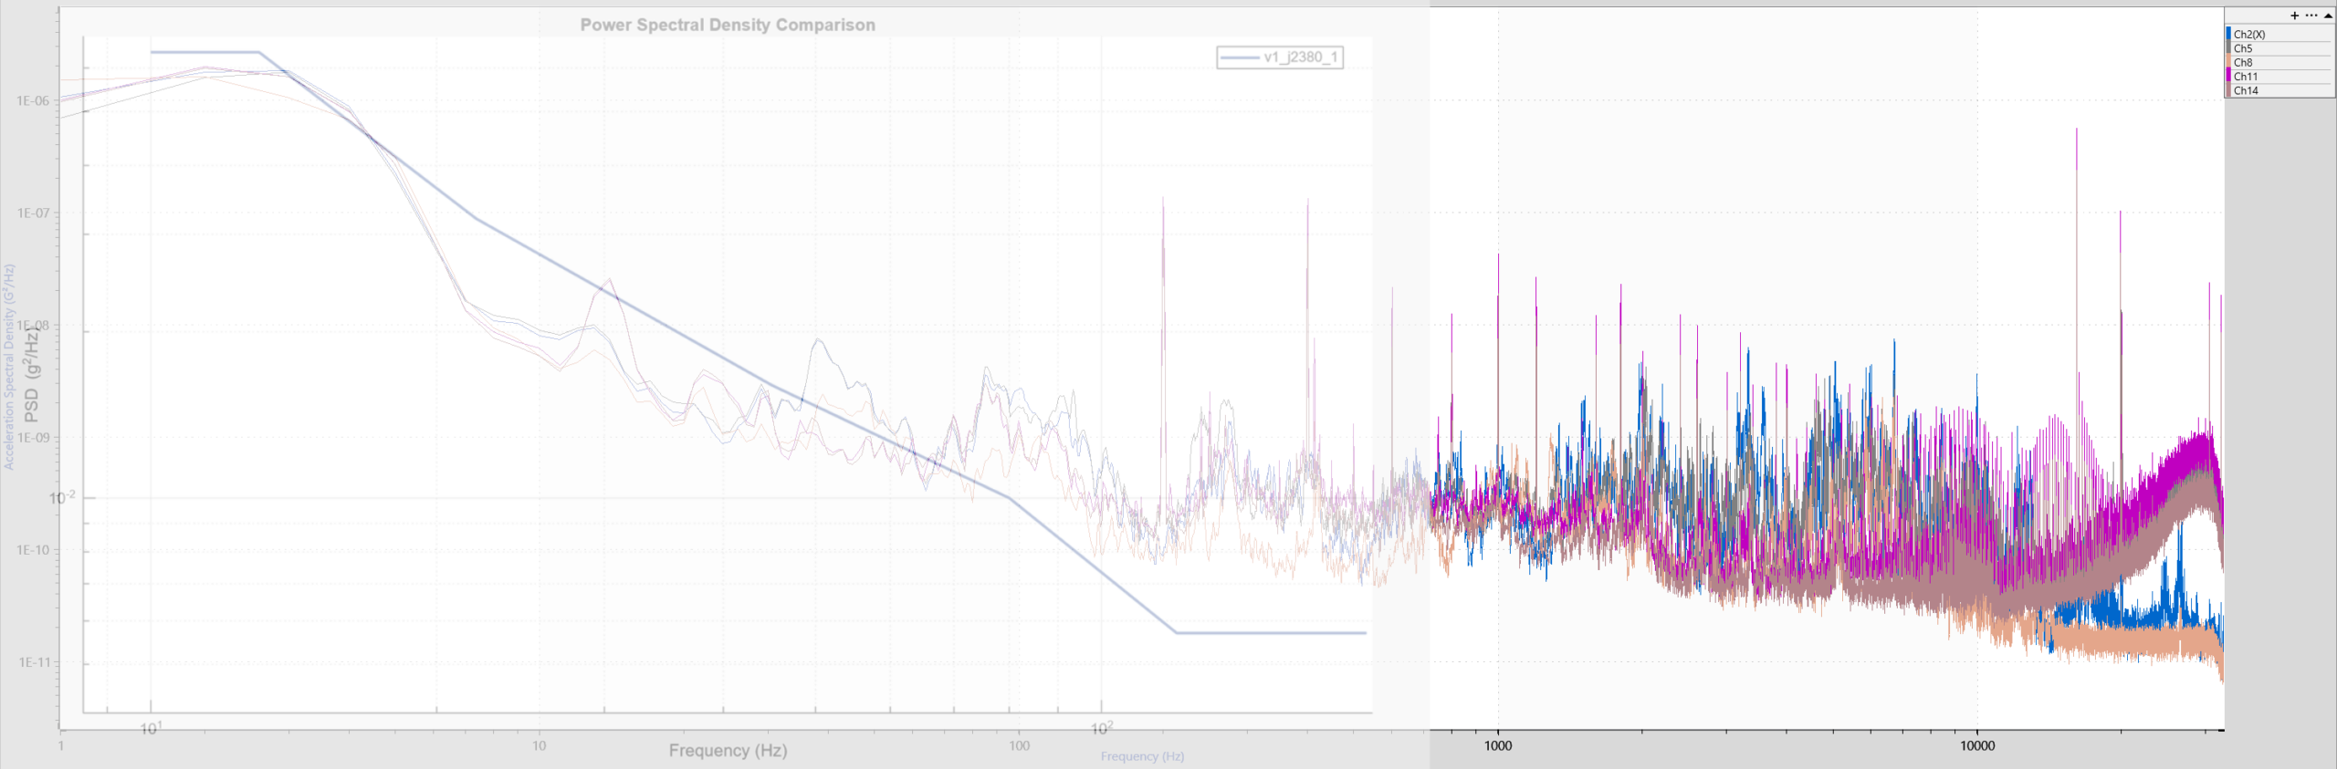This screenshot has width=2337, height=769.
Task: Click the mauve Ch14 color swatch
Action: tap(2228, 90)
